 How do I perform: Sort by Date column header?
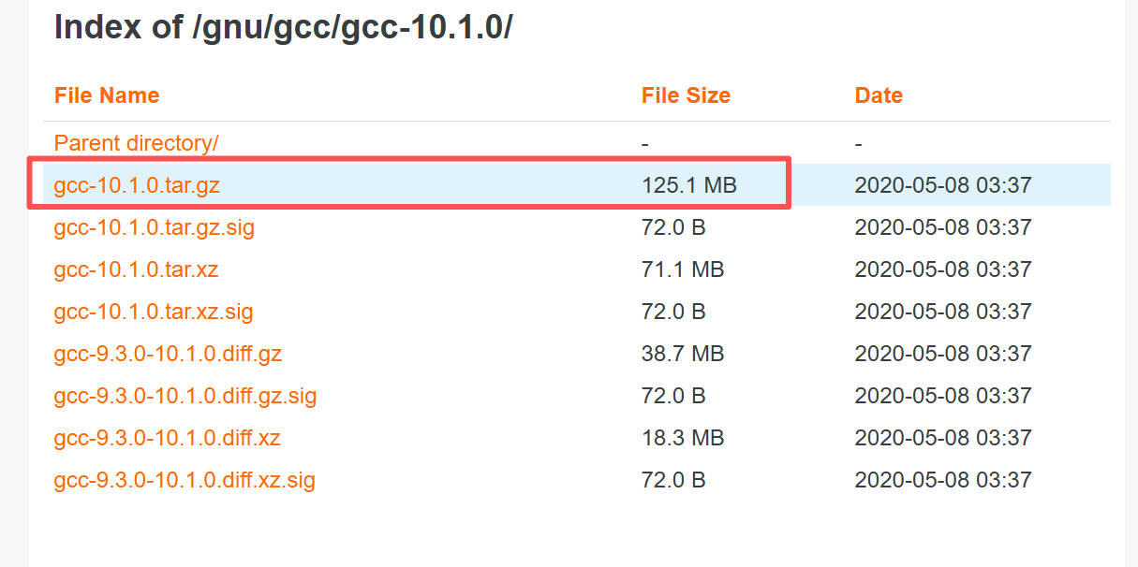[x=879, y=95]
